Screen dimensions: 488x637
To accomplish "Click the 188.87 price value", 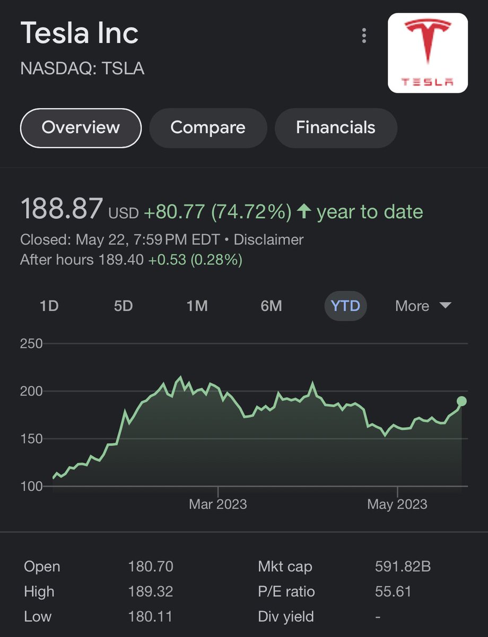I will (x=62, y=209).
